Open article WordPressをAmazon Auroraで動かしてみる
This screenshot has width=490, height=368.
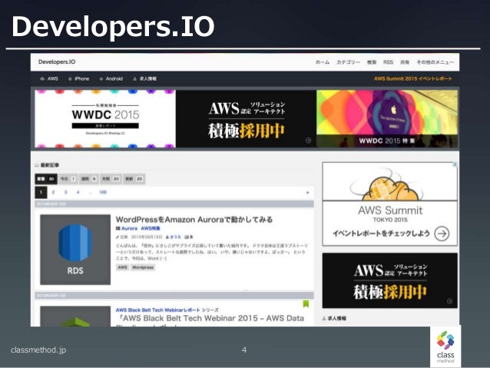[x=194, y=220]
